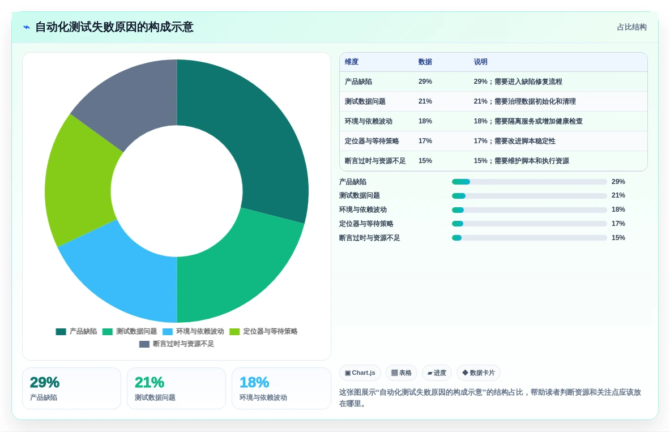Image resolution: width=670 pixels, height=432 pixels.
Task: Click the sky blue 18% donut segment
Action: tap(124, 273)
